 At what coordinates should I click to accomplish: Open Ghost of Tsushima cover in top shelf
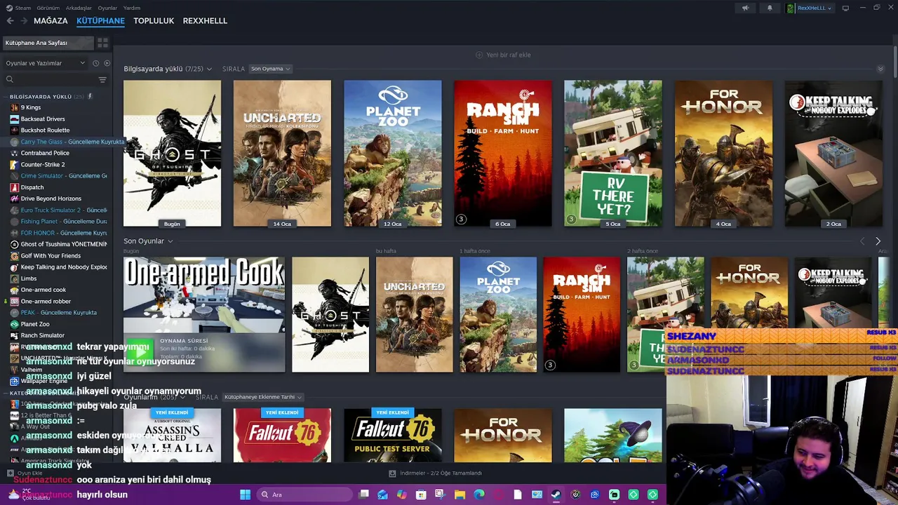(x=172, y=154)
